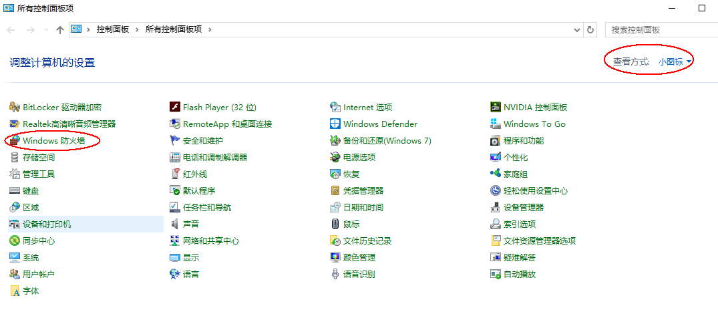Select 所有控制面板项 breadcrumb segment

click(173, 30)
